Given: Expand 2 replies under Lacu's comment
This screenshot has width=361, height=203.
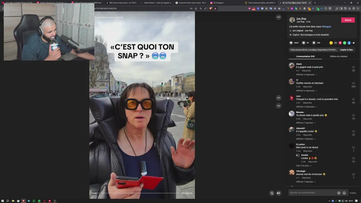Looking at the screenshot, I should pyautogui.click(x=306, y=107).
